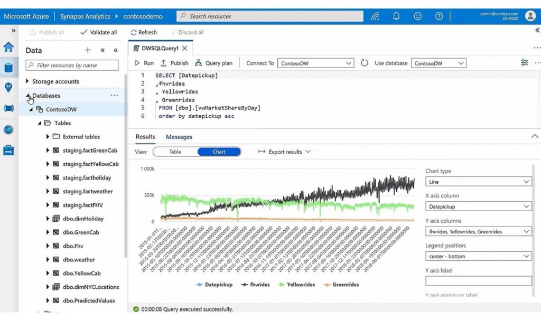The image size is (541, 321).
Task: Open the Y axis columns dropdown
Action: [478, 231]
